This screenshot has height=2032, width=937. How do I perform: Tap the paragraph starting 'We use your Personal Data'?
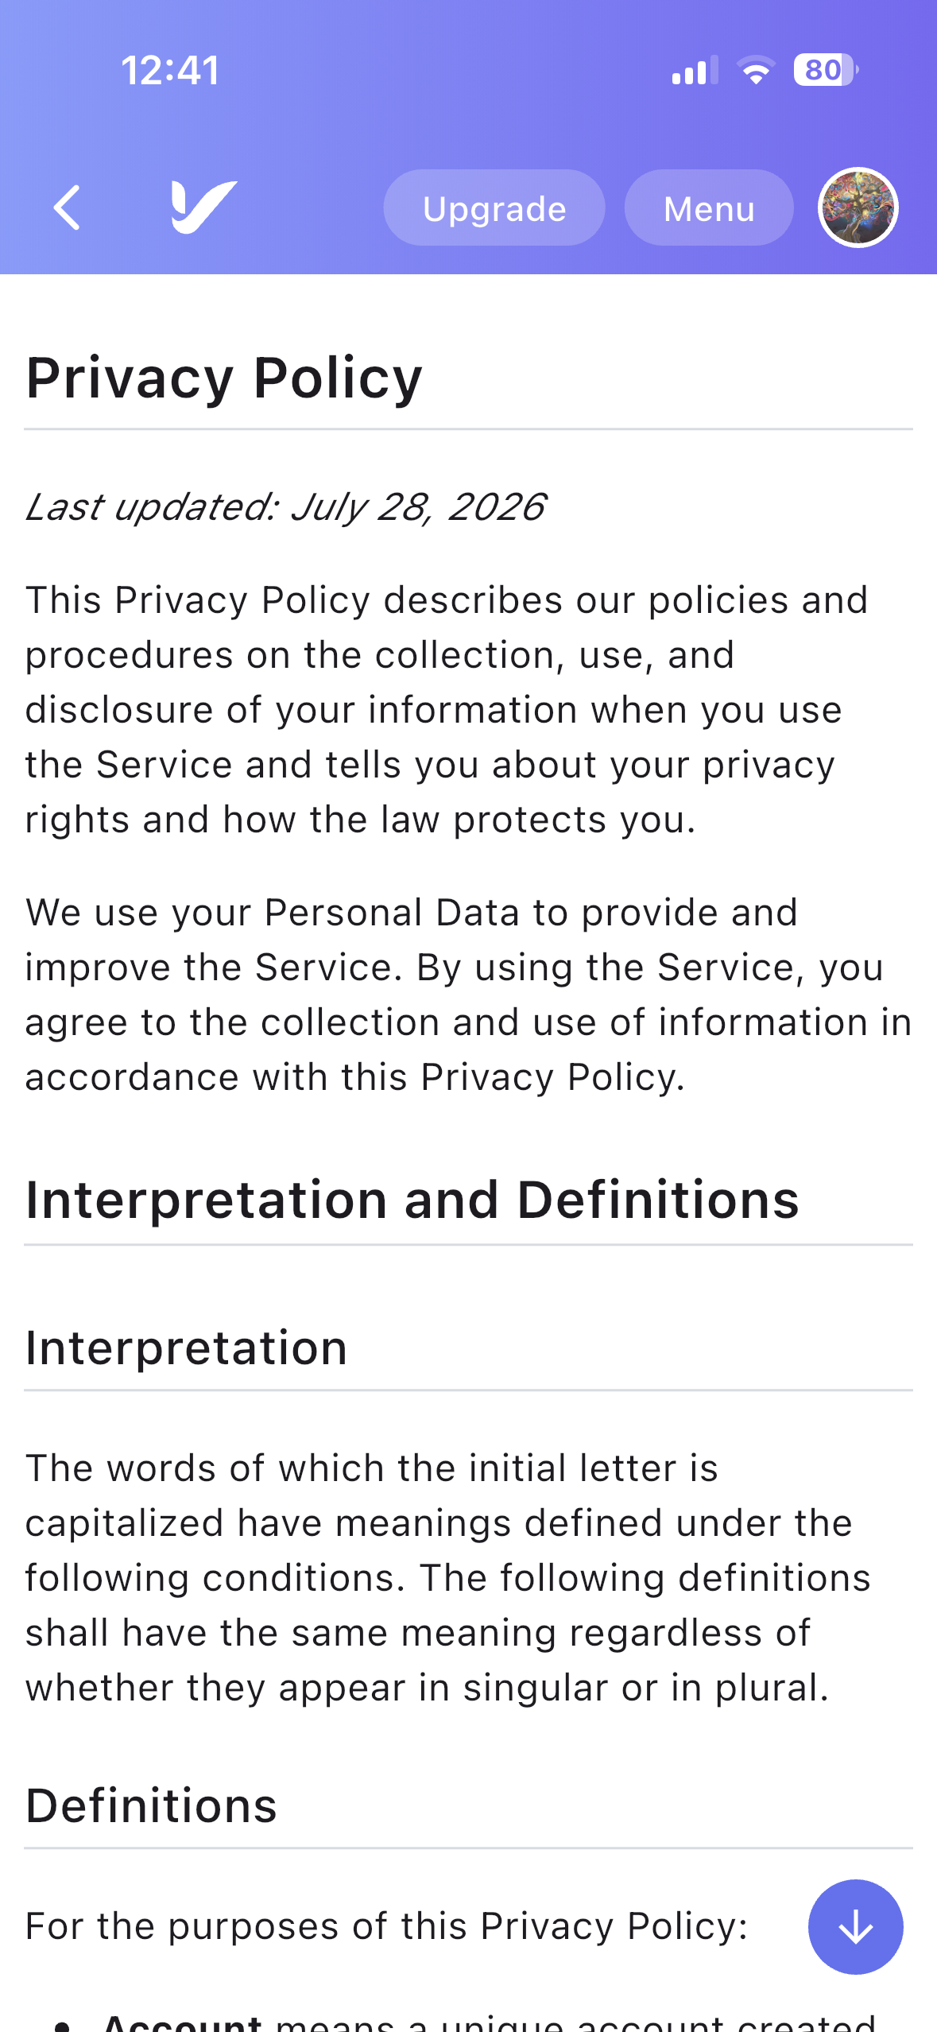click(468, 995)
